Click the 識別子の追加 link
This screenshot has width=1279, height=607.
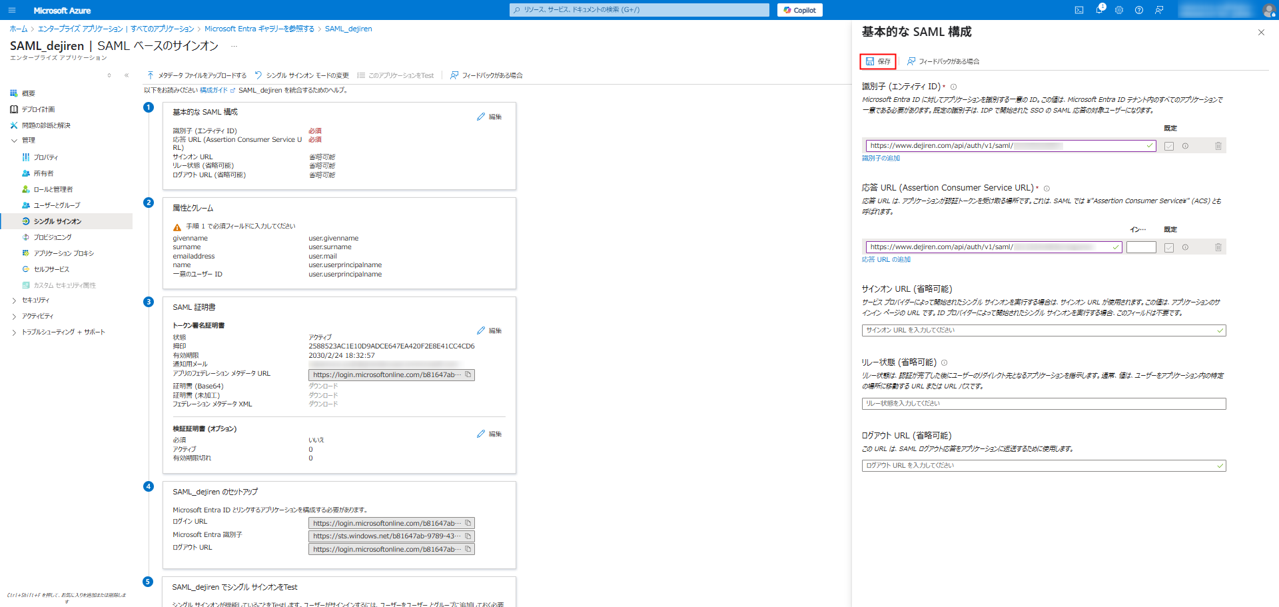(881, 159)
